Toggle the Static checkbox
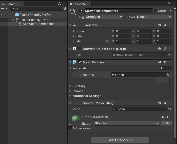Image resolution: width=177 pixels, height=144 pixels. [155, 11]
